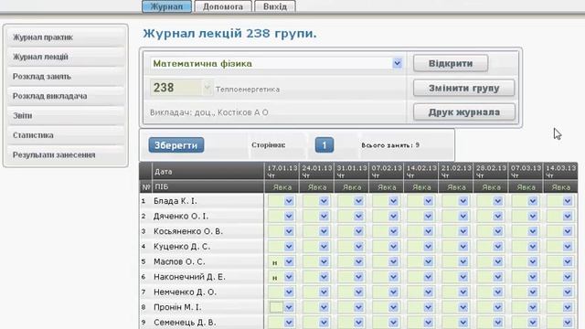Click the Зберегти button
Image resolution: width=585 pixels, height=329 pixels.
(x=176, y=145)
